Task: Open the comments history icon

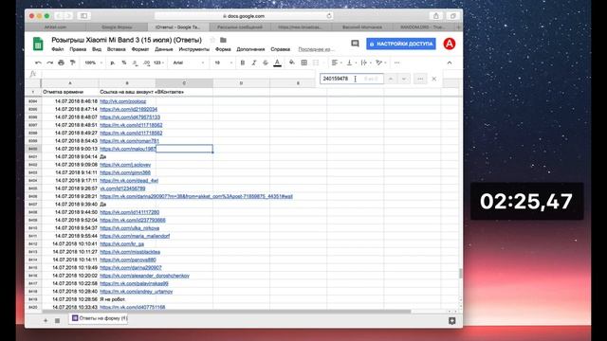Action: point(355,44)
